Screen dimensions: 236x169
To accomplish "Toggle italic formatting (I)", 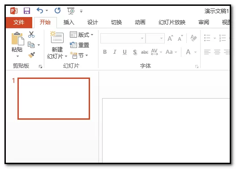I will point(115,52).
